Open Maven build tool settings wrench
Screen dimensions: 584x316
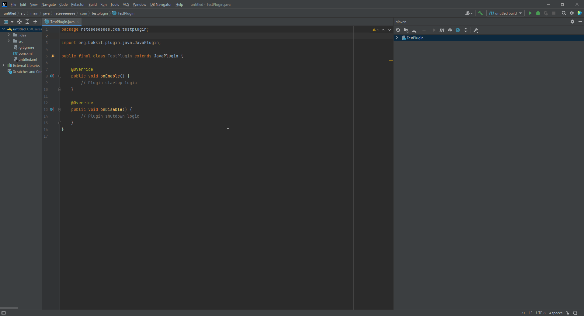point(476,30)
